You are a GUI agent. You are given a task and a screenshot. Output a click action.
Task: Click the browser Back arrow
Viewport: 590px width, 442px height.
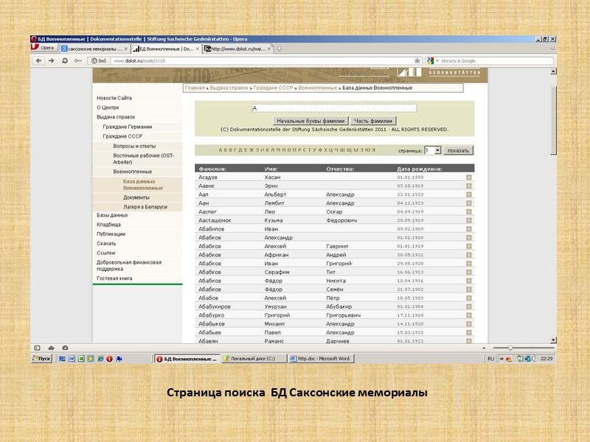point(38,60)
